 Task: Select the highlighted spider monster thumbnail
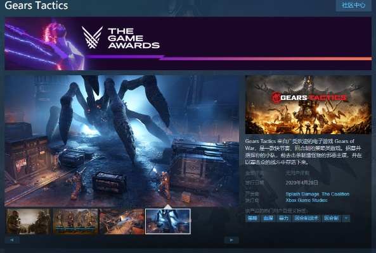[168, 221]
